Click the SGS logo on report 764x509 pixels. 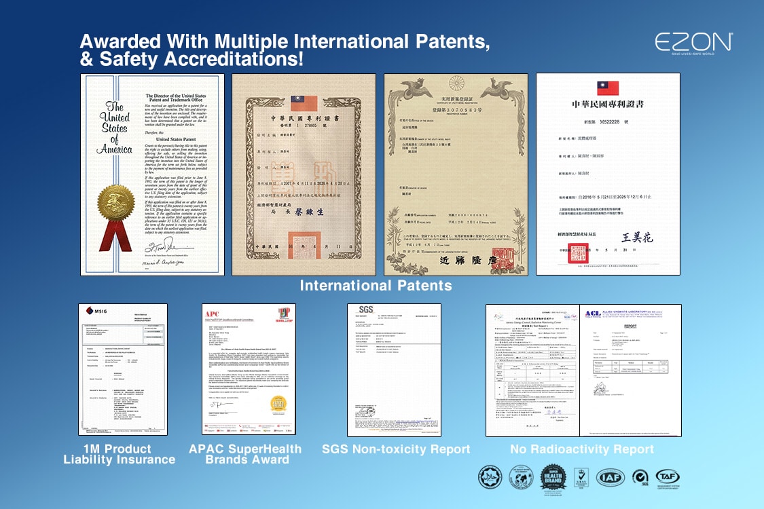click(365, 309)
